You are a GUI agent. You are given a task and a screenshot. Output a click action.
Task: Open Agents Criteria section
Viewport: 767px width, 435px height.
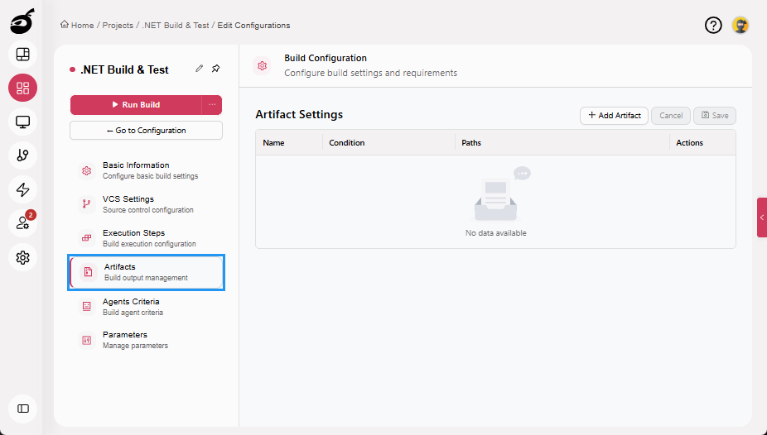point(146,306)
